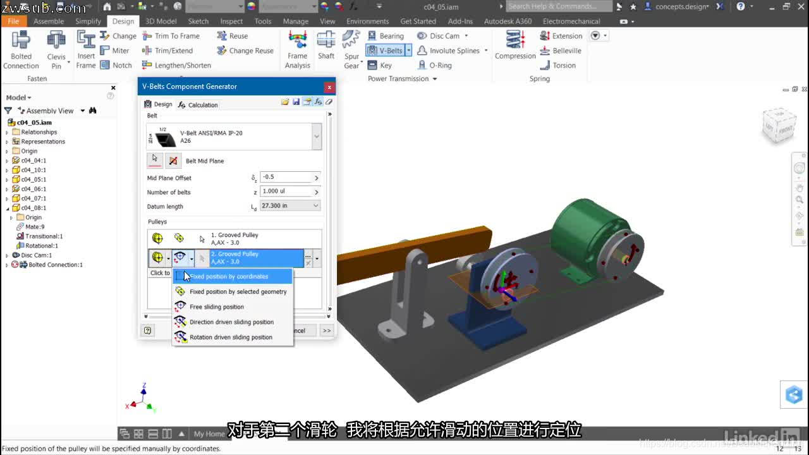Close the V-Belts Component Generator dialog
Viewport: 809px width, 455px height.
[329, 87]
